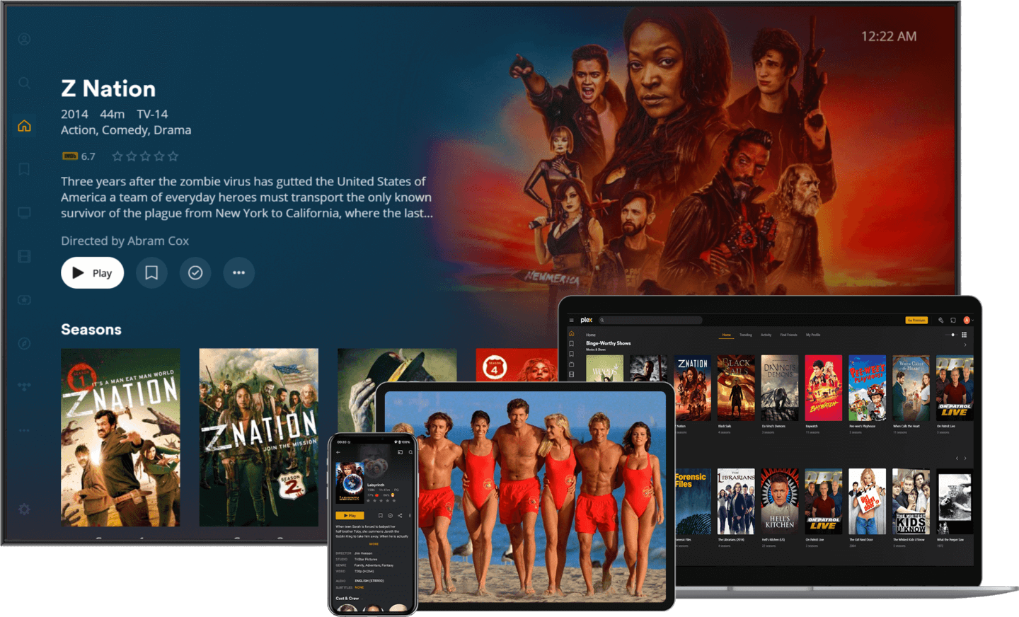1019x617 pixels.
Task: Open Hell's Kitchen poster on laptop
Action: [x=779, y=501]
